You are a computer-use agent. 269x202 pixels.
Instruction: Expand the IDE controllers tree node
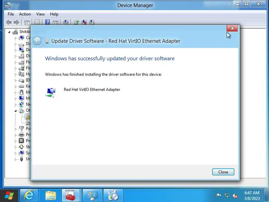click(15, 80)
